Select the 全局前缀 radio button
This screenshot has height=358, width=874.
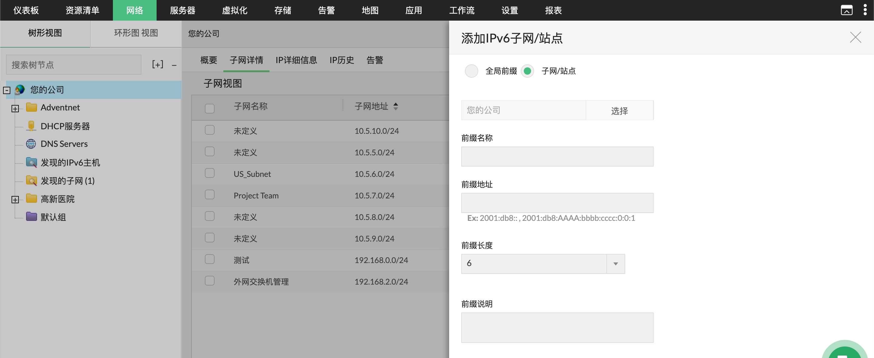pyautogui.click(x=471, y=71)
